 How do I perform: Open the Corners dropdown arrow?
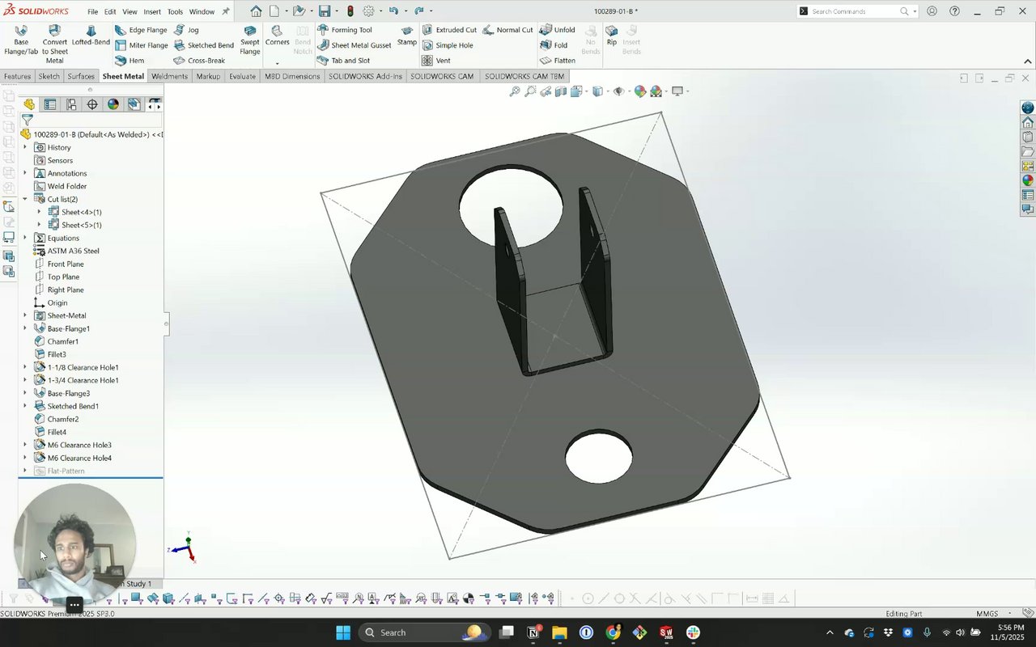[x=277, y=63]
